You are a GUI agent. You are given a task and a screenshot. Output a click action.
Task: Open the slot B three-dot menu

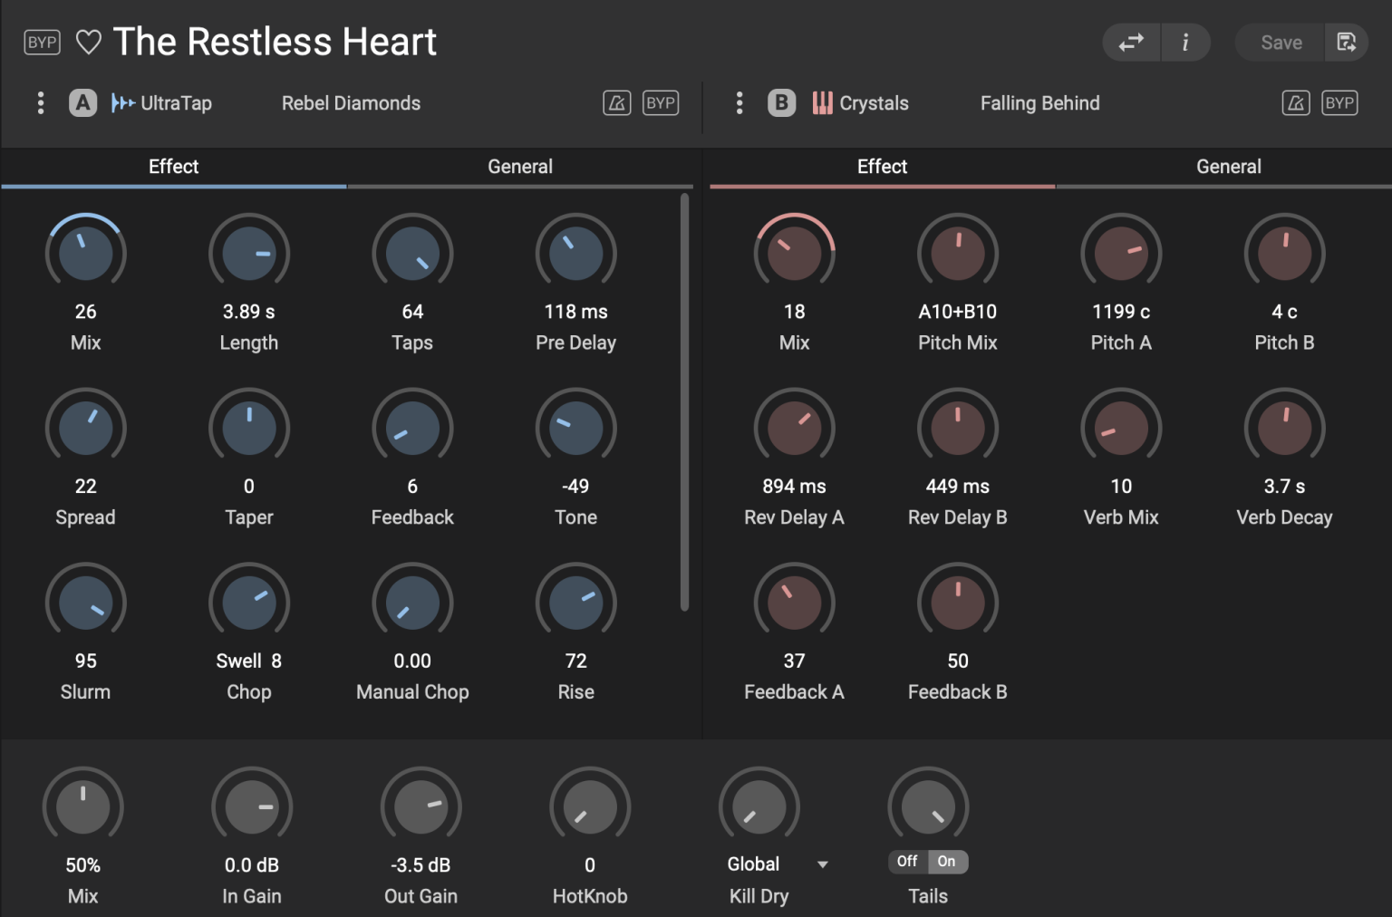pyautogui.click(x=739, y=103)
